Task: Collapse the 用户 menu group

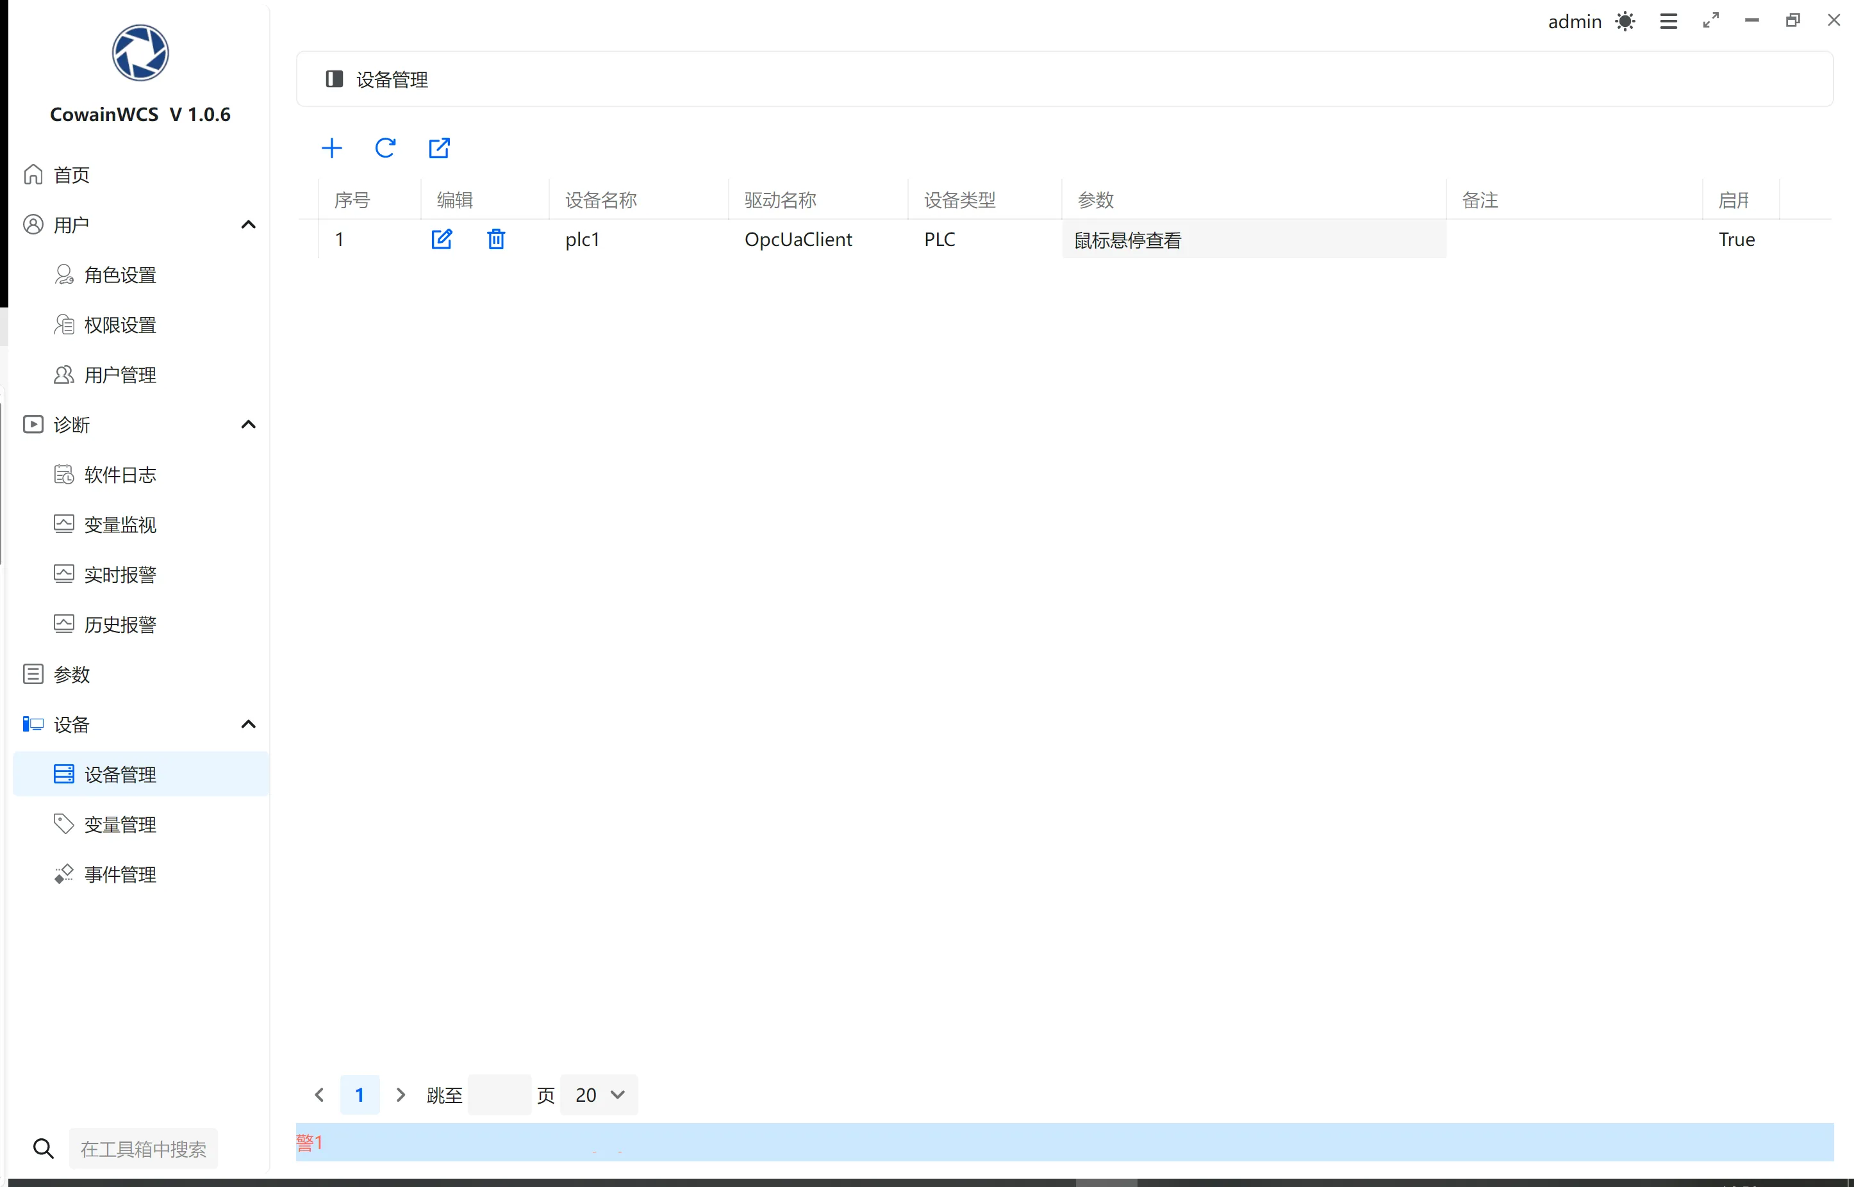Action: click(248, 225)
